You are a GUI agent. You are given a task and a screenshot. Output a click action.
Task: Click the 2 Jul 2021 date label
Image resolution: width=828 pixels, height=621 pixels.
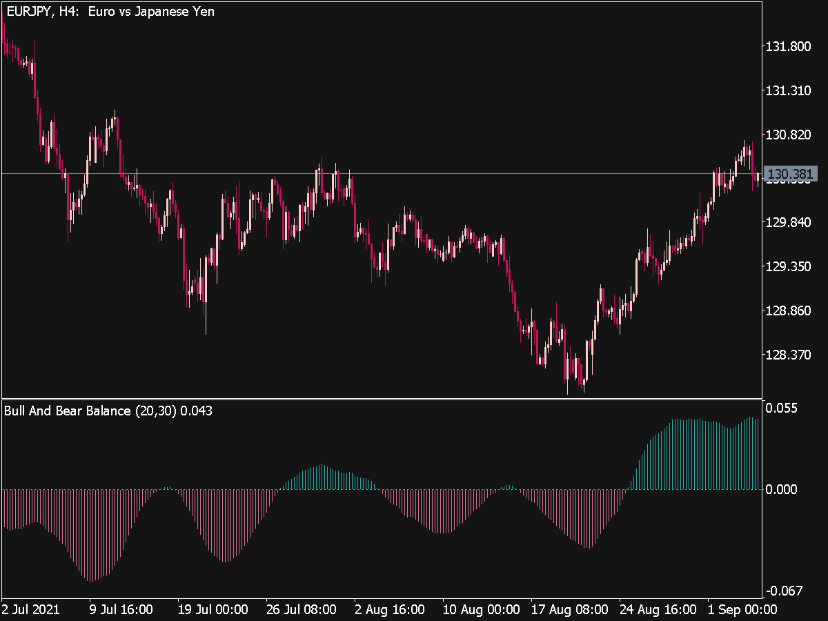click(31, 610)
